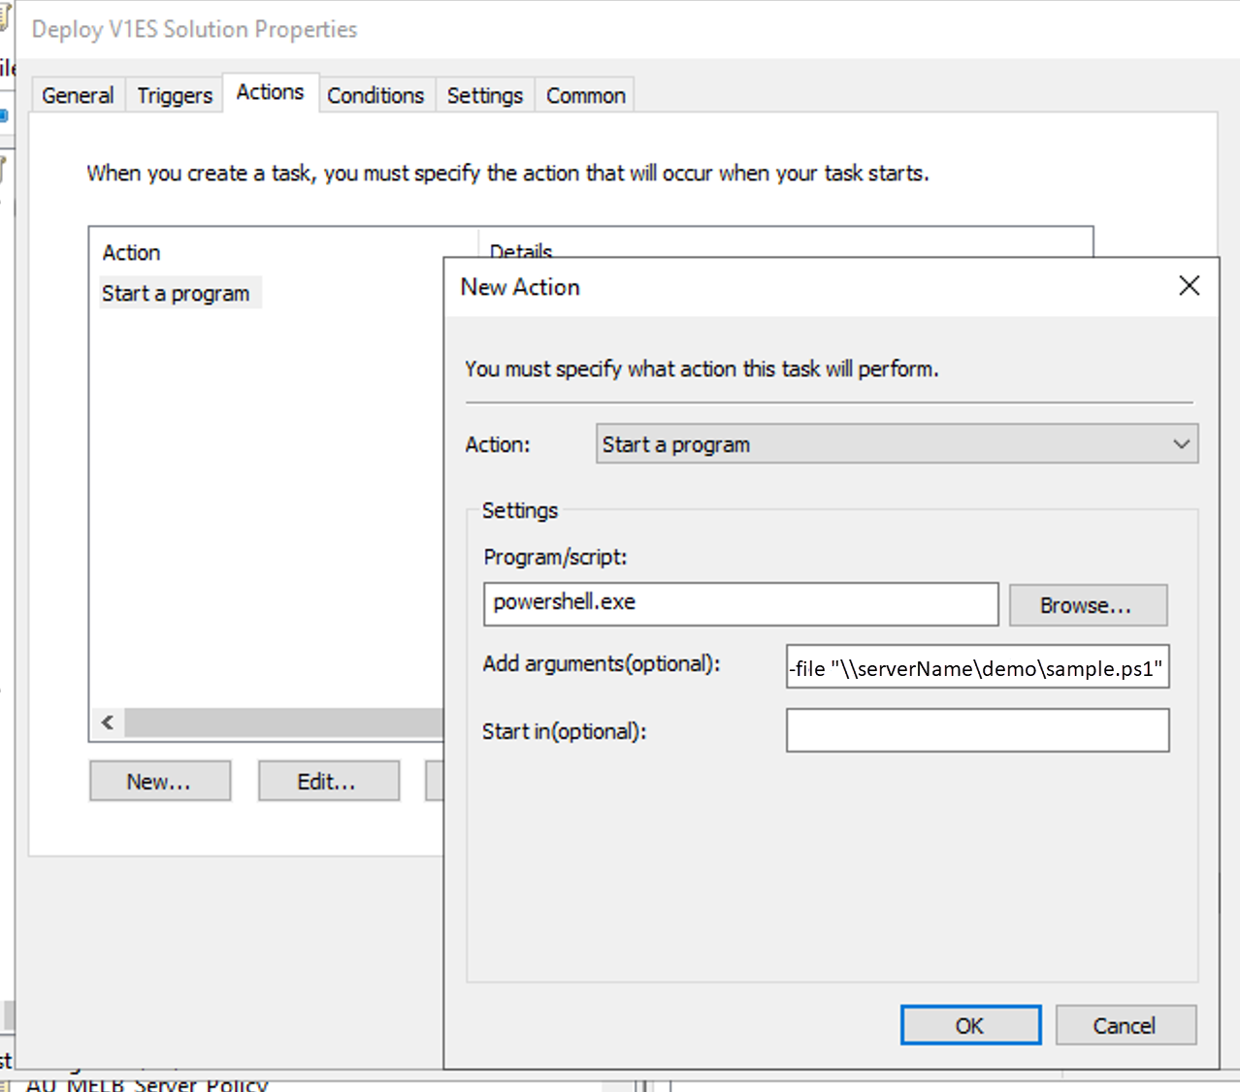Close the New Action dialog with X

click(x=1189, y=285)
